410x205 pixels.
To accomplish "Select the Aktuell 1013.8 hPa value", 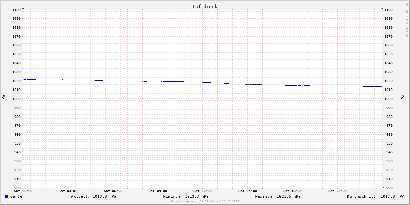I will click(94, 196).
